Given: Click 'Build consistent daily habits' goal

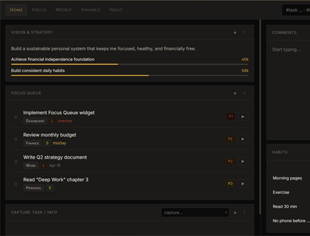Looking at the screenshot, I should pyautogui.click(x=38, y=71).
